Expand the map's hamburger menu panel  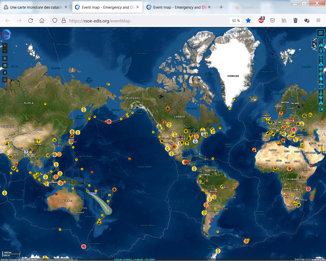coord(320,33)
